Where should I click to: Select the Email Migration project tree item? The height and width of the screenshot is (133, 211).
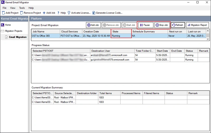18,37
